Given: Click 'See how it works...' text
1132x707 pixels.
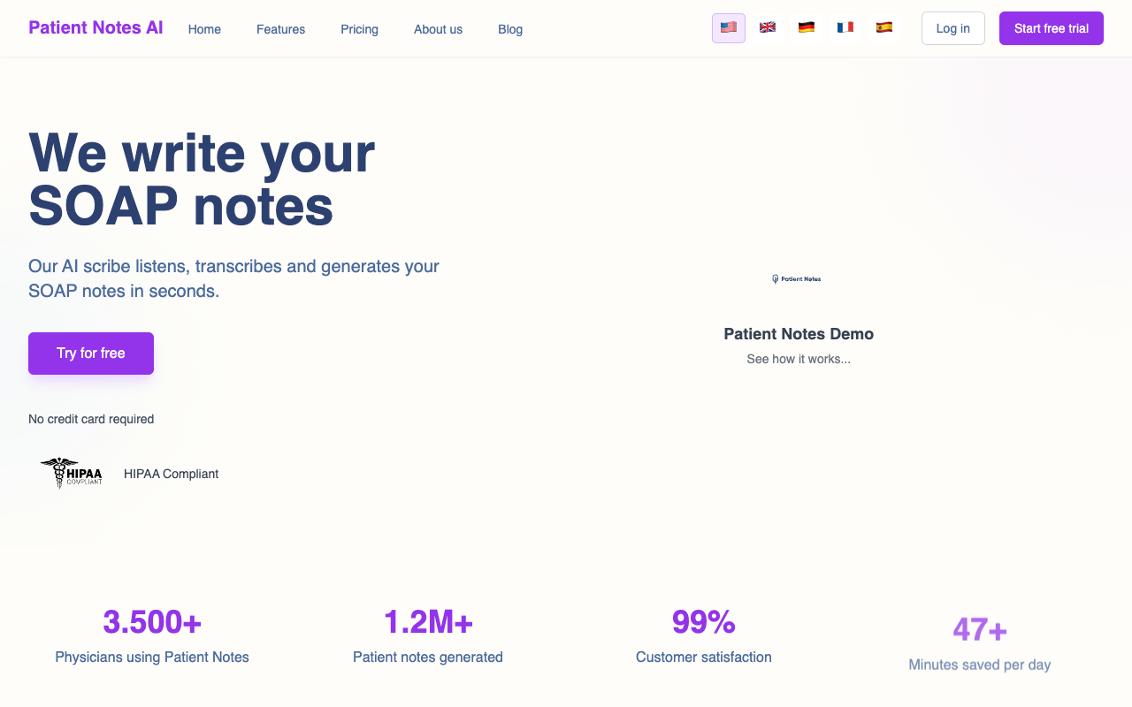Looking at the screenshot, I should click(799, 359).
